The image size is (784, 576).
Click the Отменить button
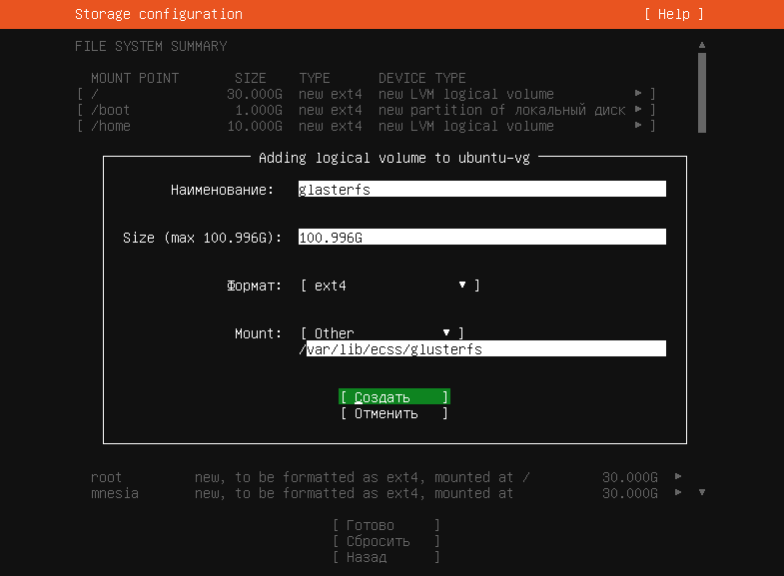(394, 413)
